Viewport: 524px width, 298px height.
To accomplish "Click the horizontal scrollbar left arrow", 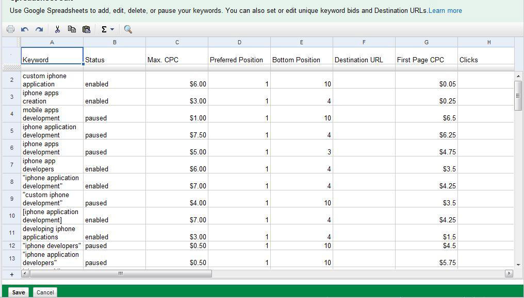I will [25, 274].
